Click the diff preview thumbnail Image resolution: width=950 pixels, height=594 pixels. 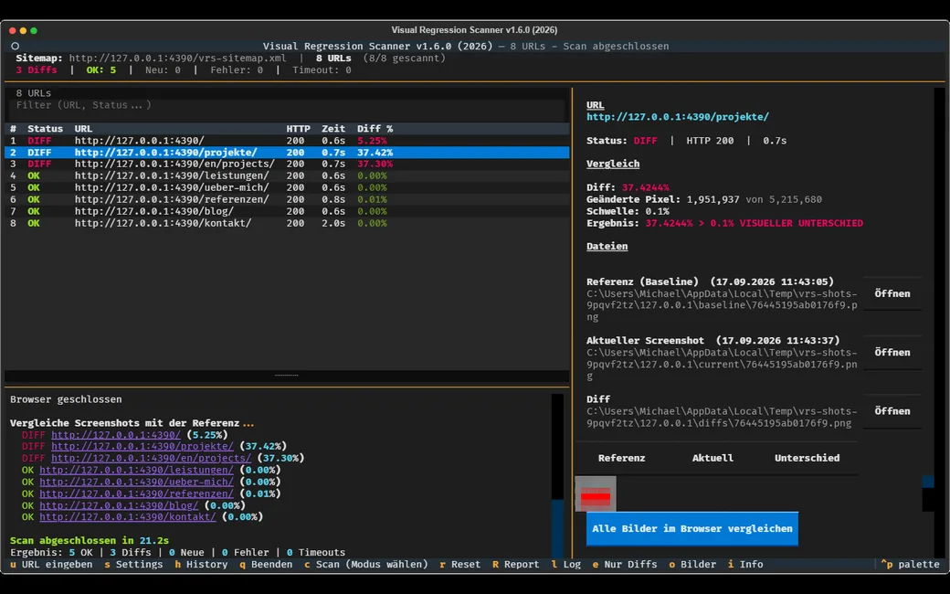click(x=596, y=494)
